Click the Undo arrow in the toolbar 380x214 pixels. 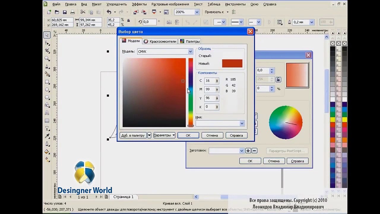pos(109,12)
